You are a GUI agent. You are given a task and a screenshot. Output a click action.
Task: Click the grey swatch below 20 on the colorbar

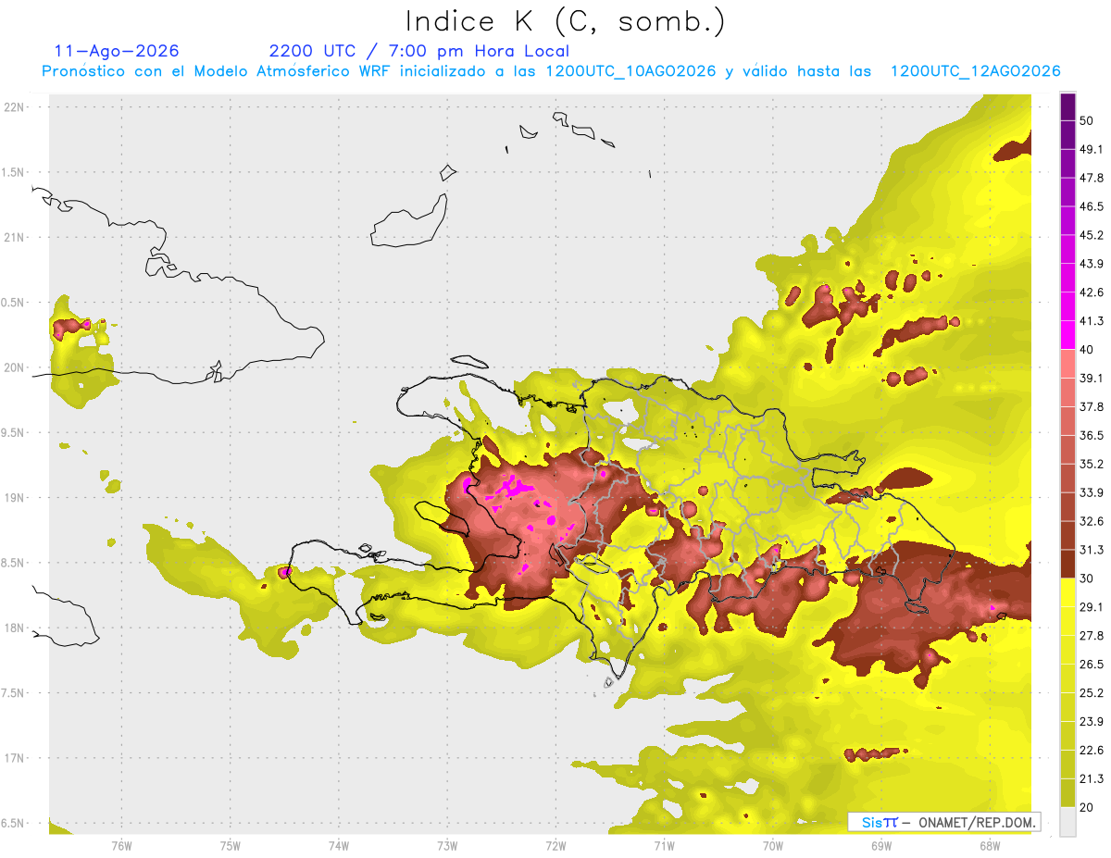coord(1067,821)
